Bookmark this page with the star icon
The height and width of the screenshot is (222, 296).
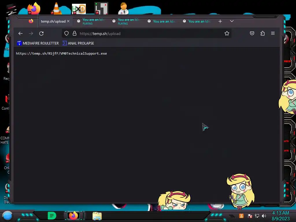(x=227, y=34)
